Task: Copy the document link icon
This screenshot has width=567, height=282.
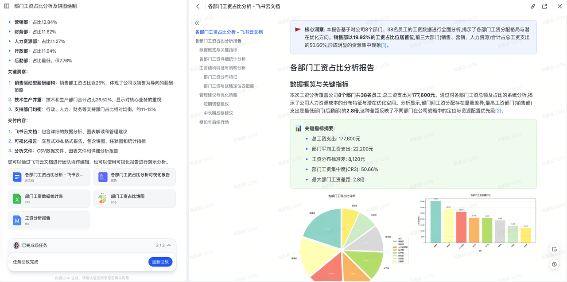Action: coord(533,6)
